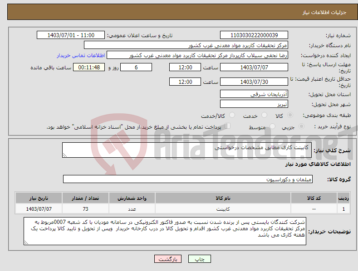Click the شرح کلی نیاز description box

(x=187, y=150)
